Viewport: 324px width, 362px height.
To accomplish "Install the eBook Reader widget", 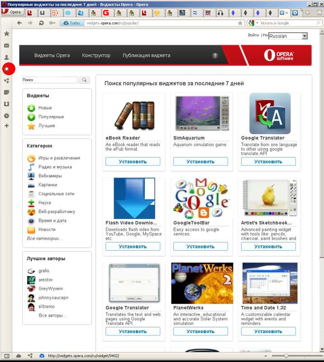I will tap(133, 162).
